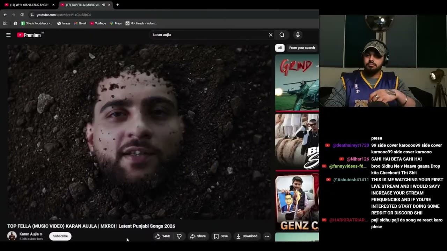Viewport: 447px width, 251px height.
Task: Click the search magnifier button
Action: pyautogui.click(x=282, y=35)
